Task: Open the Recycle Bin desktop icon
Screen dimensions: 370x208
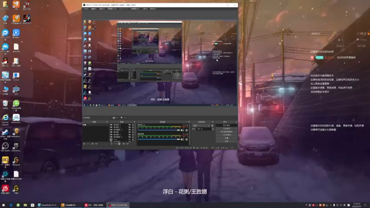Action: (5, 104)
